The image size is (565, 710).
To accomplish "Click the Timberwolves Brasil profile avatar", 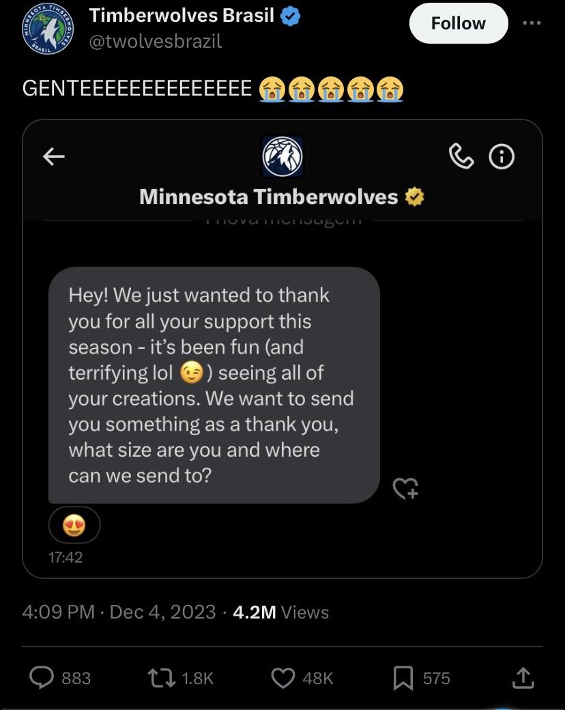I will click(46, 29).
